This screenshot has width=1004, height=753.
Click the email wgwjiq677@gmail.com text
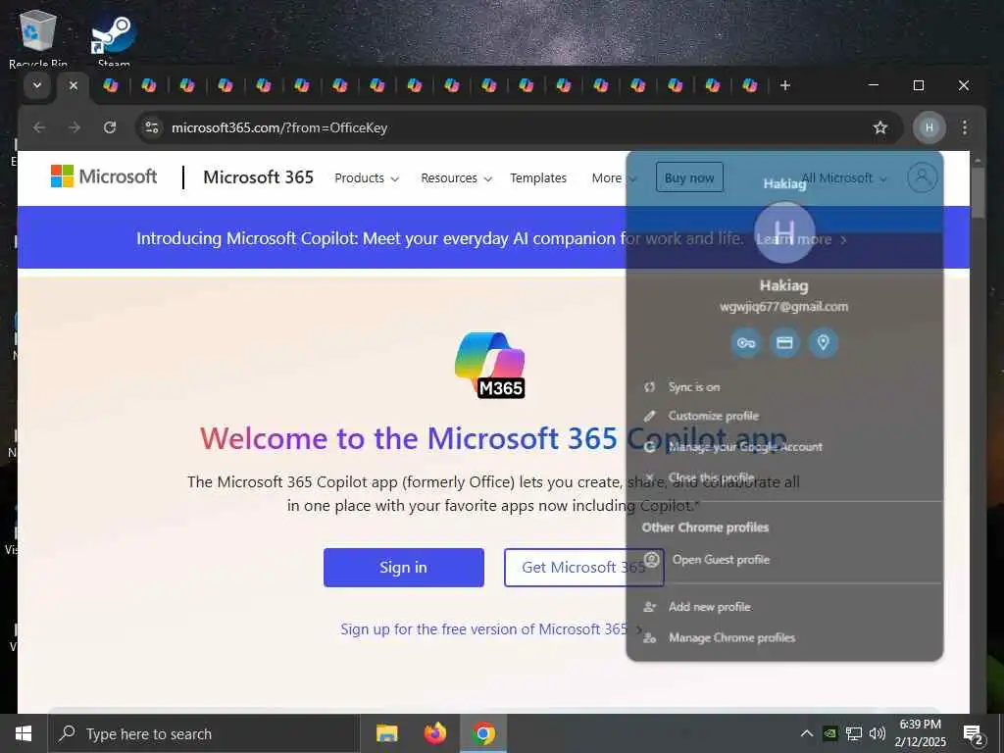pos(783,307)
